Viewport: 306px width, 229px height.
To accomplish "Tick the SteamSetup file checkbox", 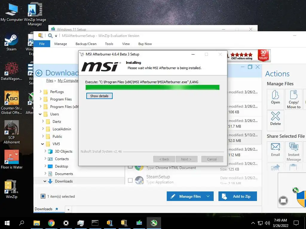I will [x=130, y=180].
